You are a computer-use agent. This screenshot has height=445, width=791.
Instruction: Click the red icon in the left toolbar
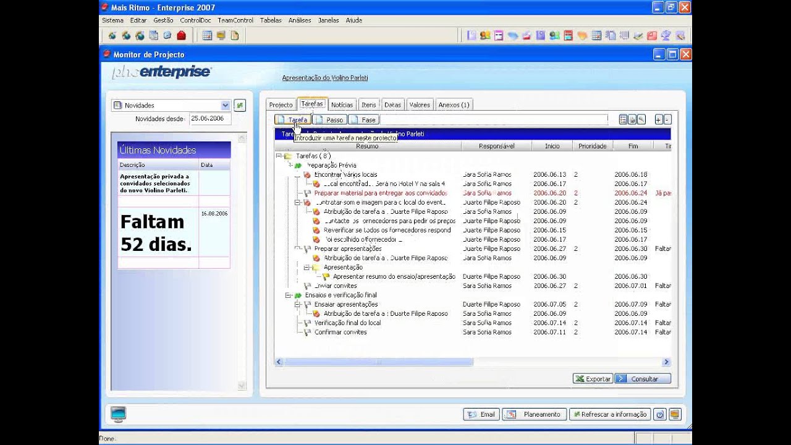click(x=182, y=35)
